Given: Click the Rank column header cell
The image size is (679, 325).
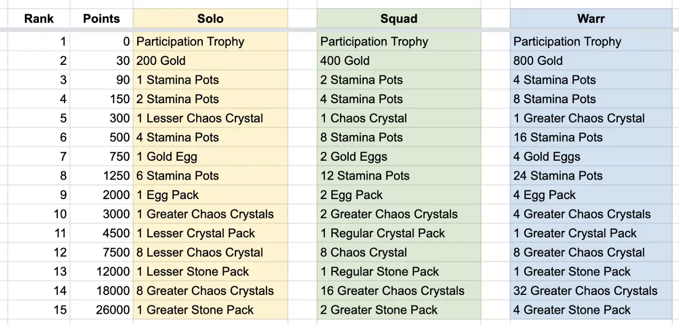Looking at the screenshot, I should (39, 19).
